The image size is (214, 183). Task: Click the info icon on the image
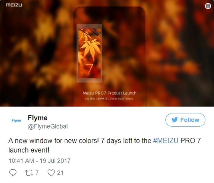(208, 6)
